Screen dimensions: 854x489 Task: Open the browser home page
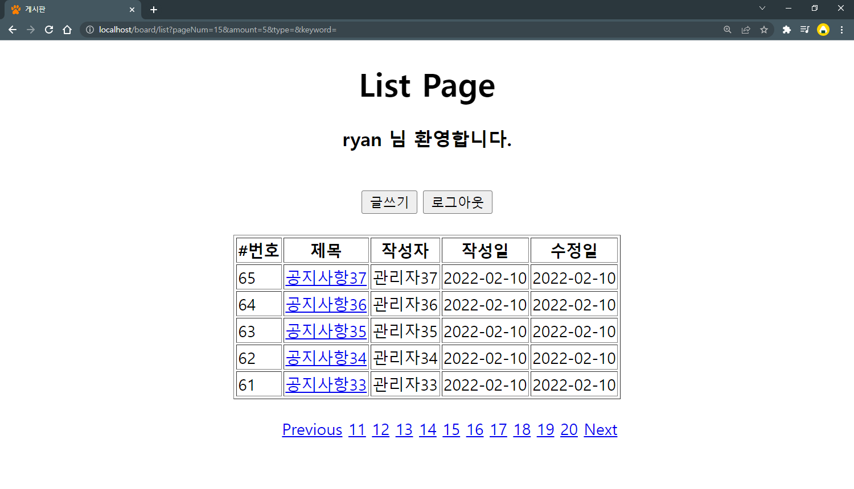tap(67, 30)
